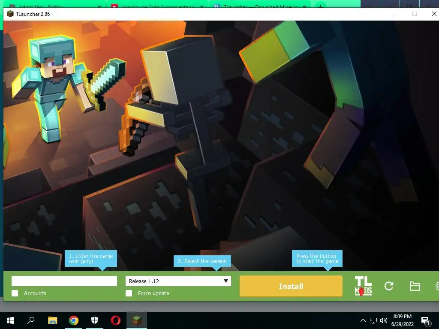This screenshot has width=439, height=329.
Task: Click the Accounts label text
Action: (35, 293)
